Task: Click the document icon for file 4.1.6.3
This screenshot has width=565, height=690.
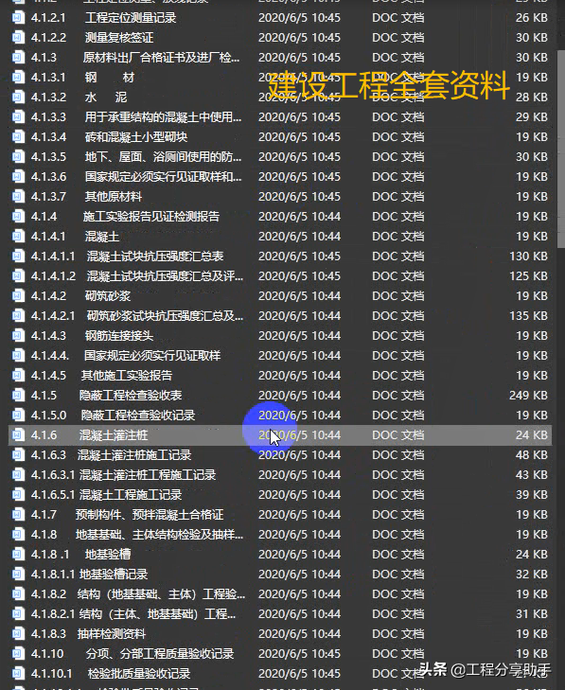Action: 18,455
